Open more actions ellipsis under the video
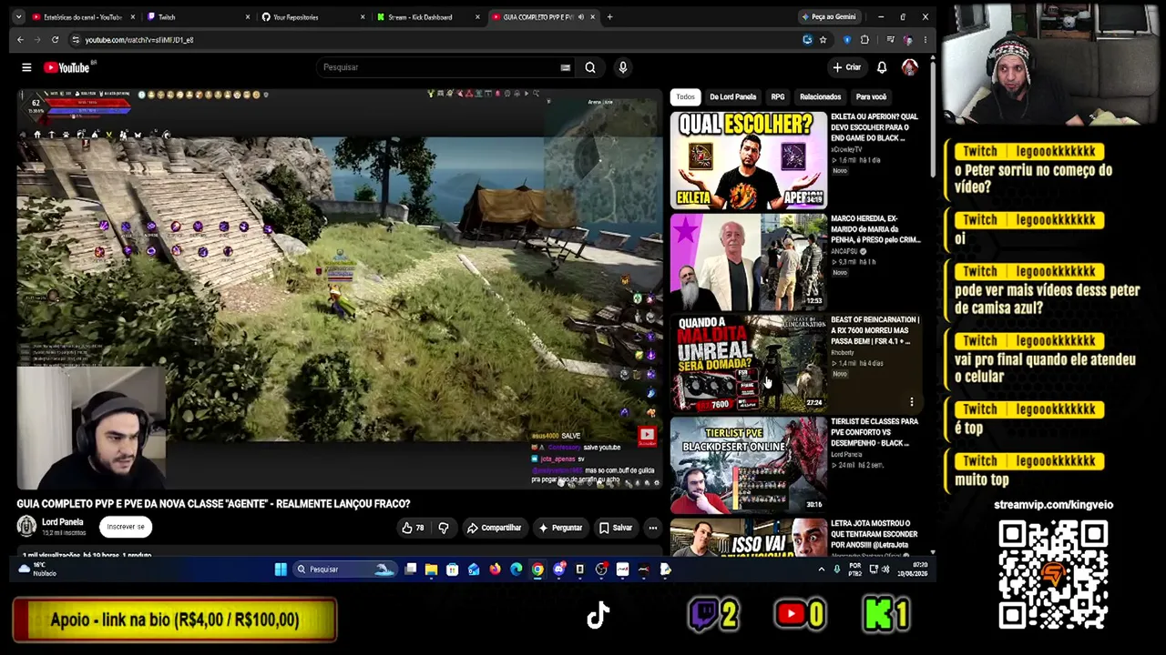The width and height of the screenshot is (1166, 655). [x=652, y=528]
